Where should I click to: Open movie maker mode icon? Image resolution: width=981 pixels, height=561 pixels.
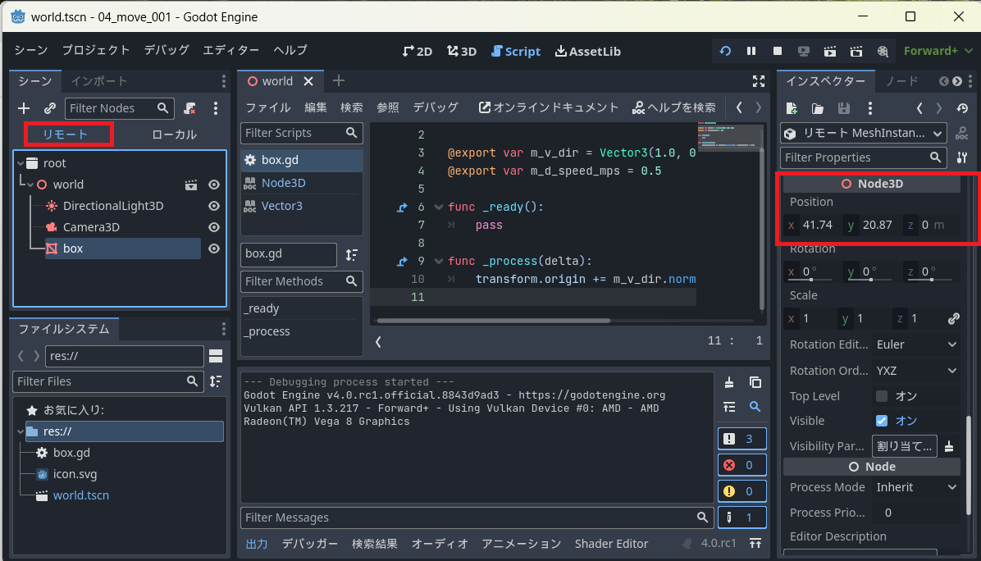click(x=883, y=52)
